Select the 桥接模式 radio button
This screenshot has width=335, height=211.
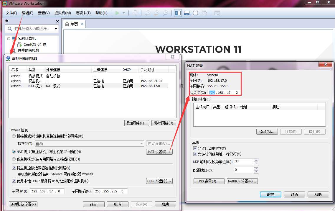coord(14,136)
